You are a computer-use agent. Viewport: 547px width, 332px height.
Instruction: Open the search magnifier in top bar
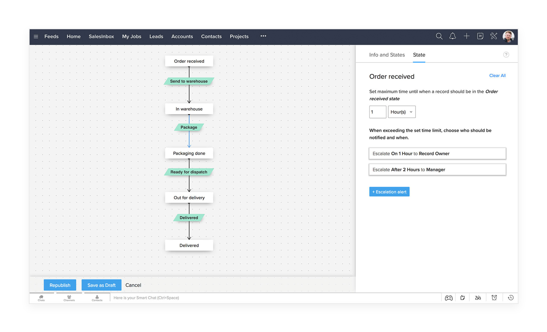[x=439, y=36]
